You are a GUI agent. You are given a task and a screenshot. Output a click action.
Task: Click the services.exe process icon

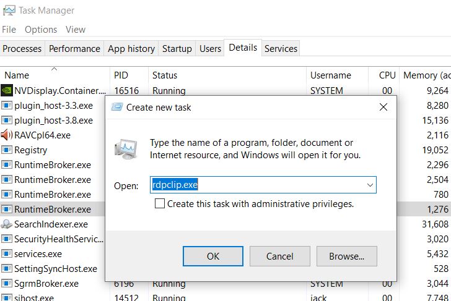tap(7, 253)
